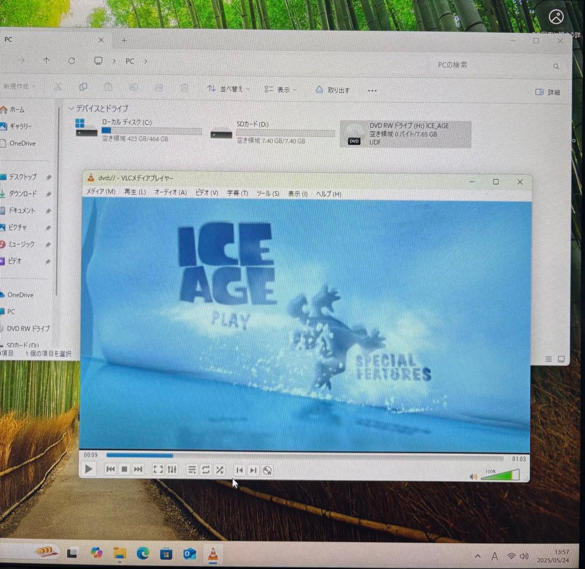The width and height of the screenshot is (585, 569).
Task: Enable loop playback in VLC
Action: coord(206,469)
